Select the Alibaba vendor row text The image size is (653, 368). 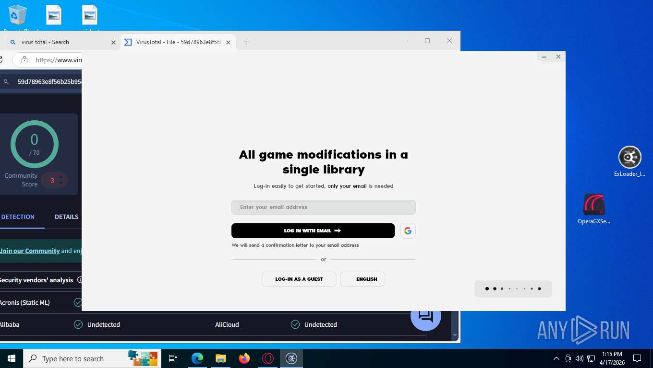tap(10, 324)
